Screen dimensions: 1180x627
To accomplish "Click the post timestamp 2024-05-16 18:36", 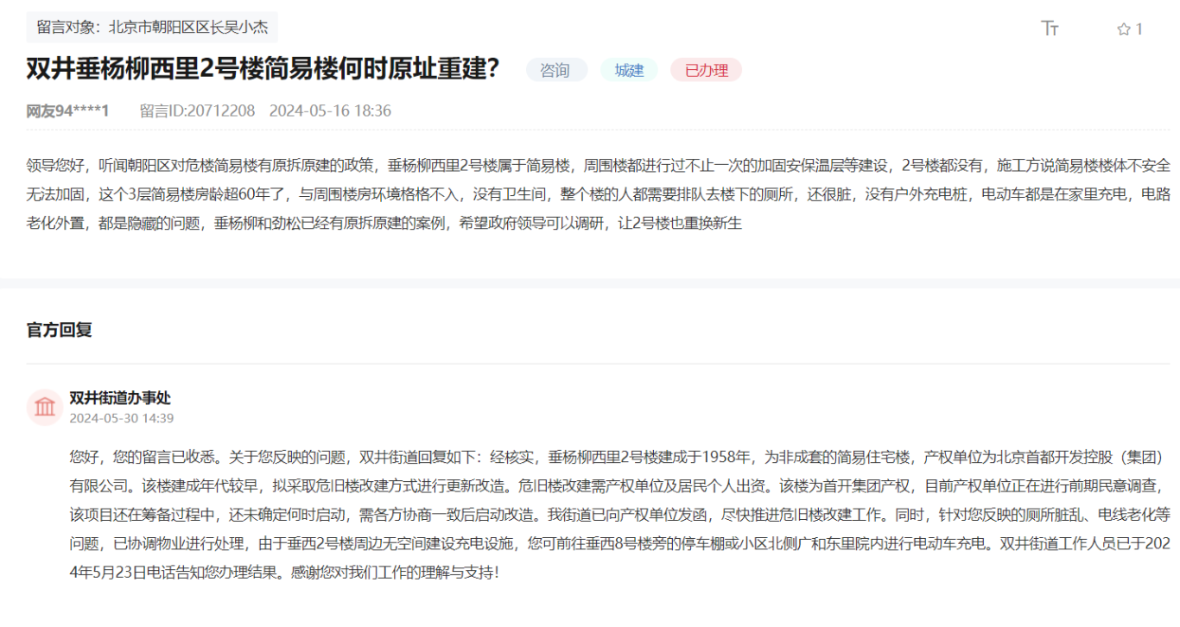I will (x=330, y=111).
